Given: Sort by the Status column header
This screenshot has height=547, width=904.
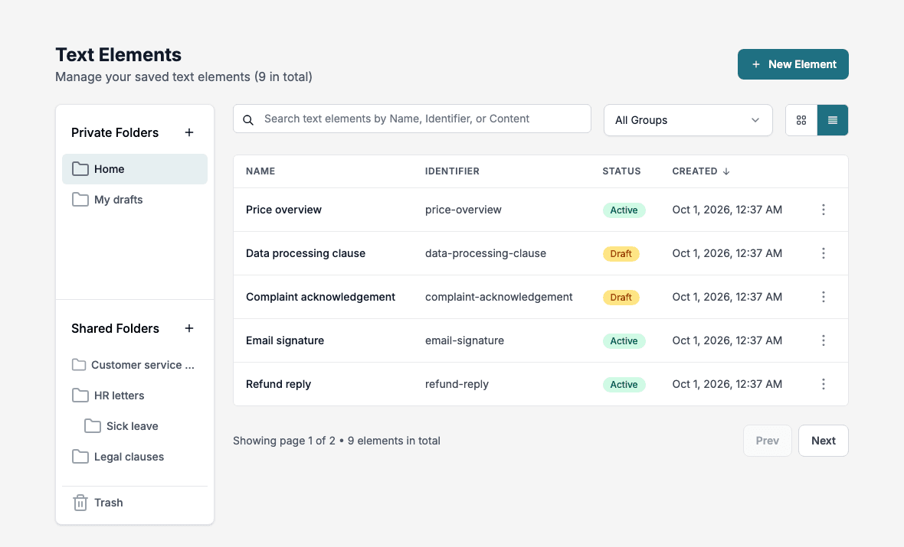Looking at the screenshot, I should point(621,171).
